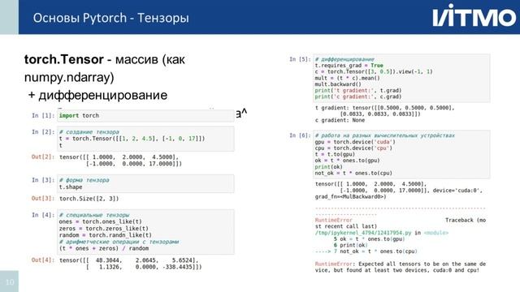
Task: Click the comment "# работа на разных вычислительных устройствах"
Action: 384,135
